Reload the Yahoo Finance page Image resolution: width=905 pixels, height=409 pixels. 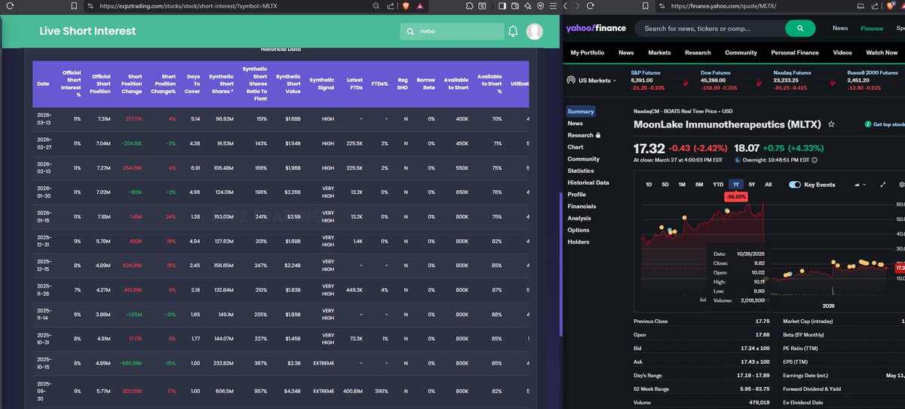tap(591, 6)
